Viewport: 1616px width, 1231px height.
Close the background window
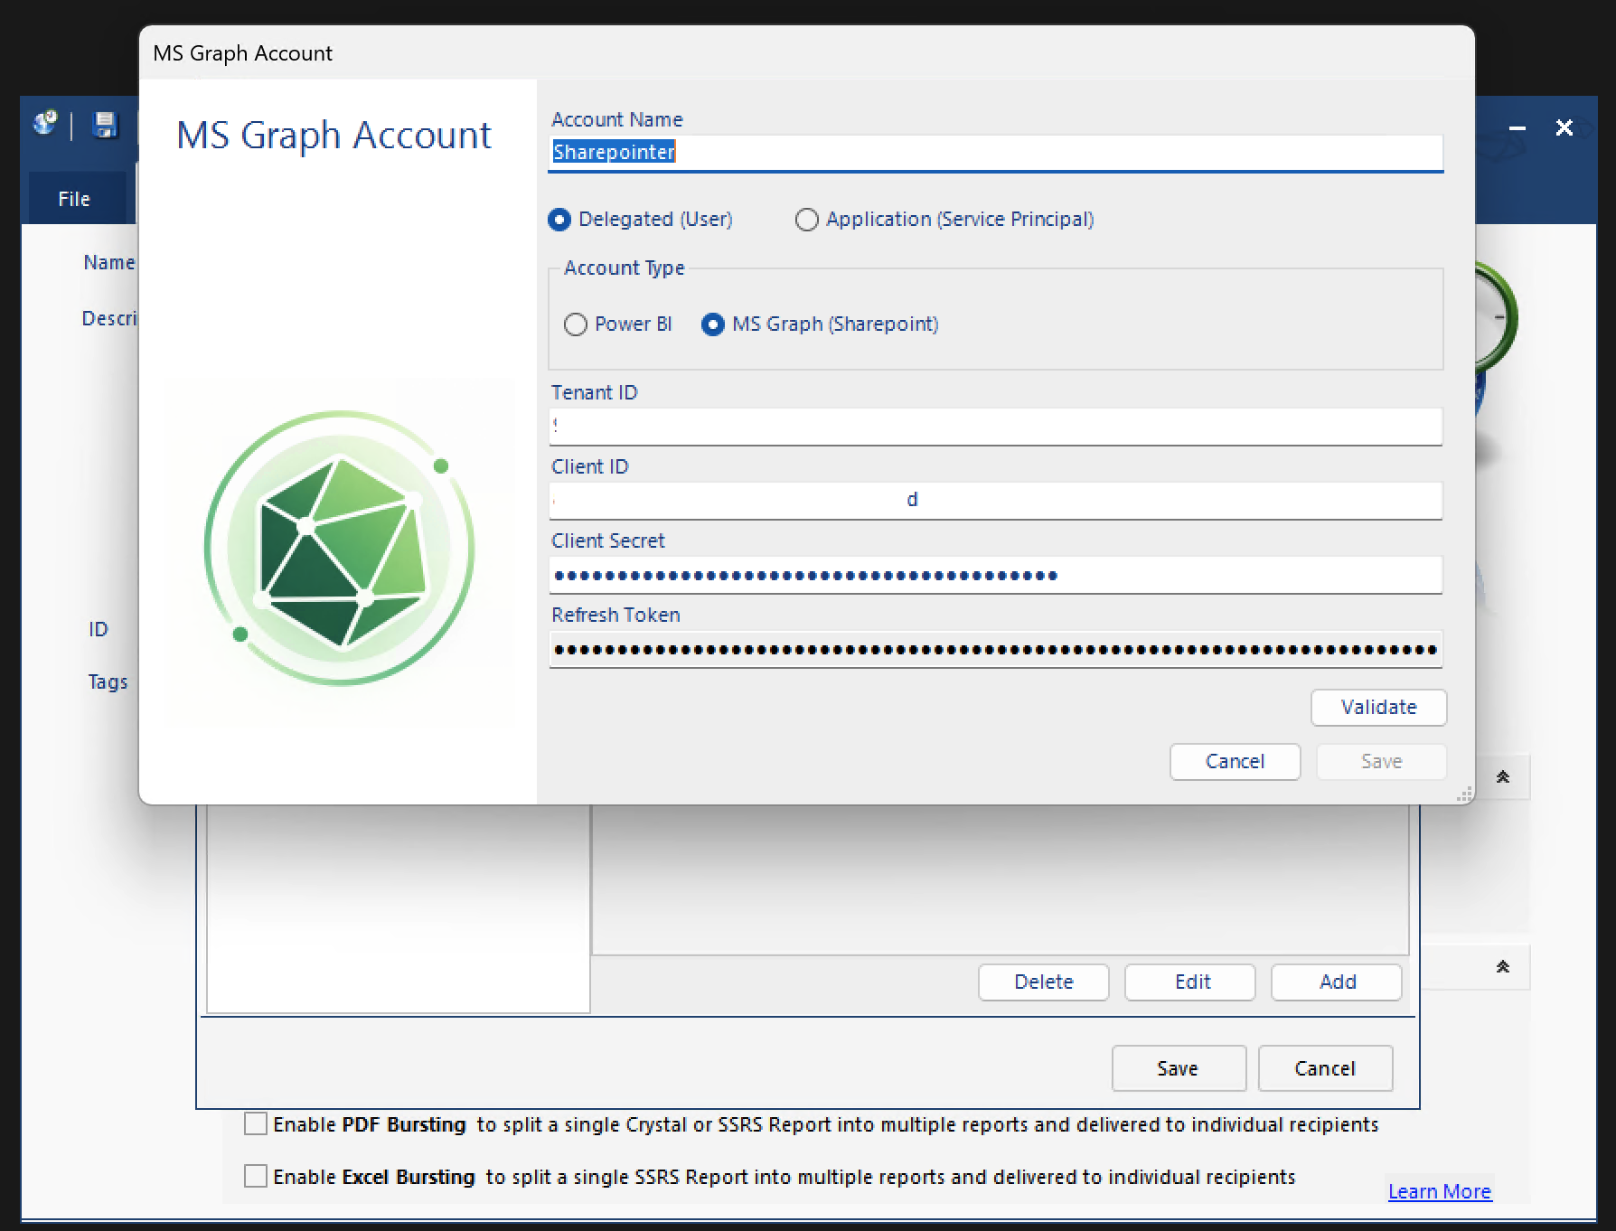pos(1564,128)
